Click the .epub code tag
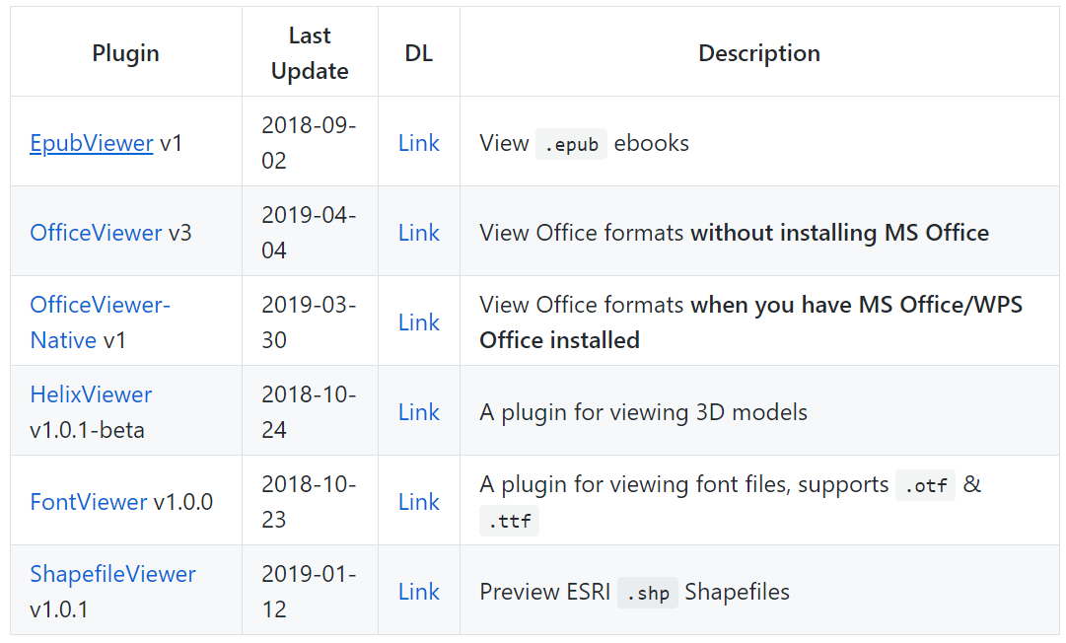 pyautogui.click(x=571, y=144)
